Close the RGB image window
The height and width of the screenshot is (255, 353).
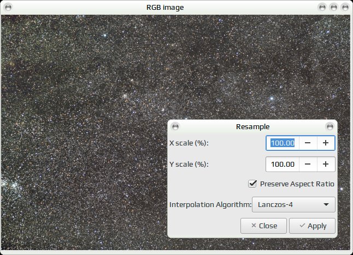tap(345, 8)
